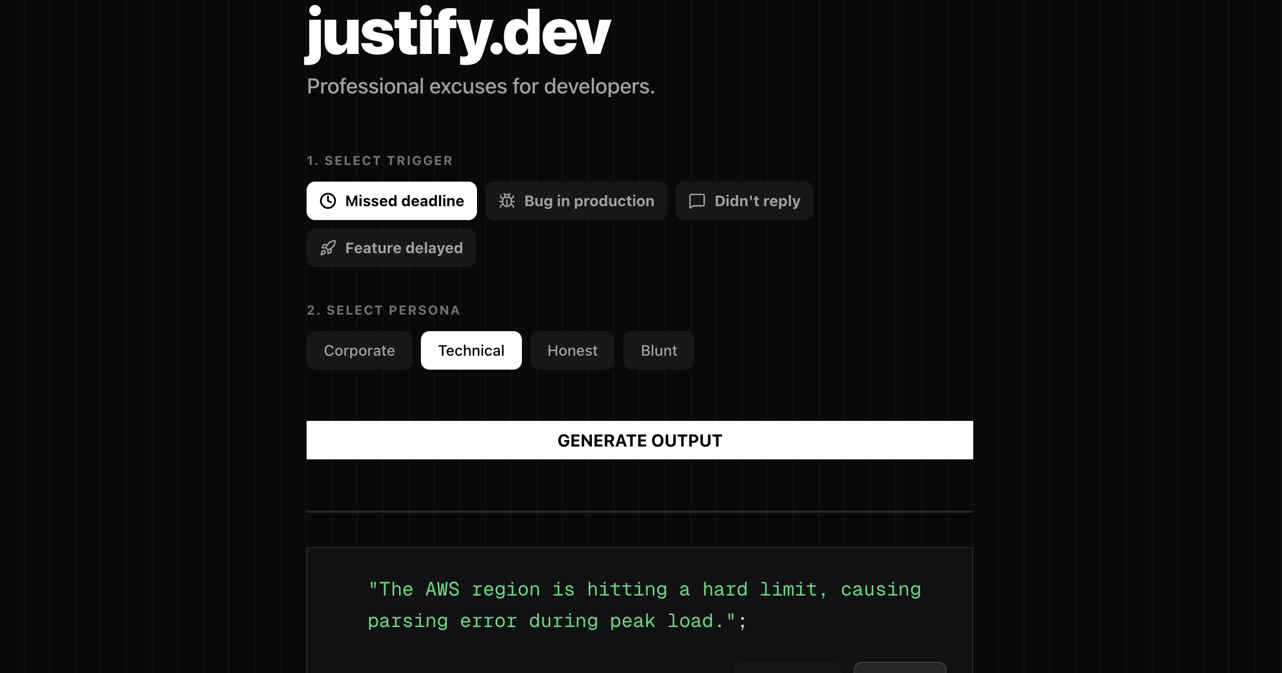The height and width of the screenshot is (673, 1282).
Task: Click the clock icon on Missed deadline
Action: [x=328, y=201]
